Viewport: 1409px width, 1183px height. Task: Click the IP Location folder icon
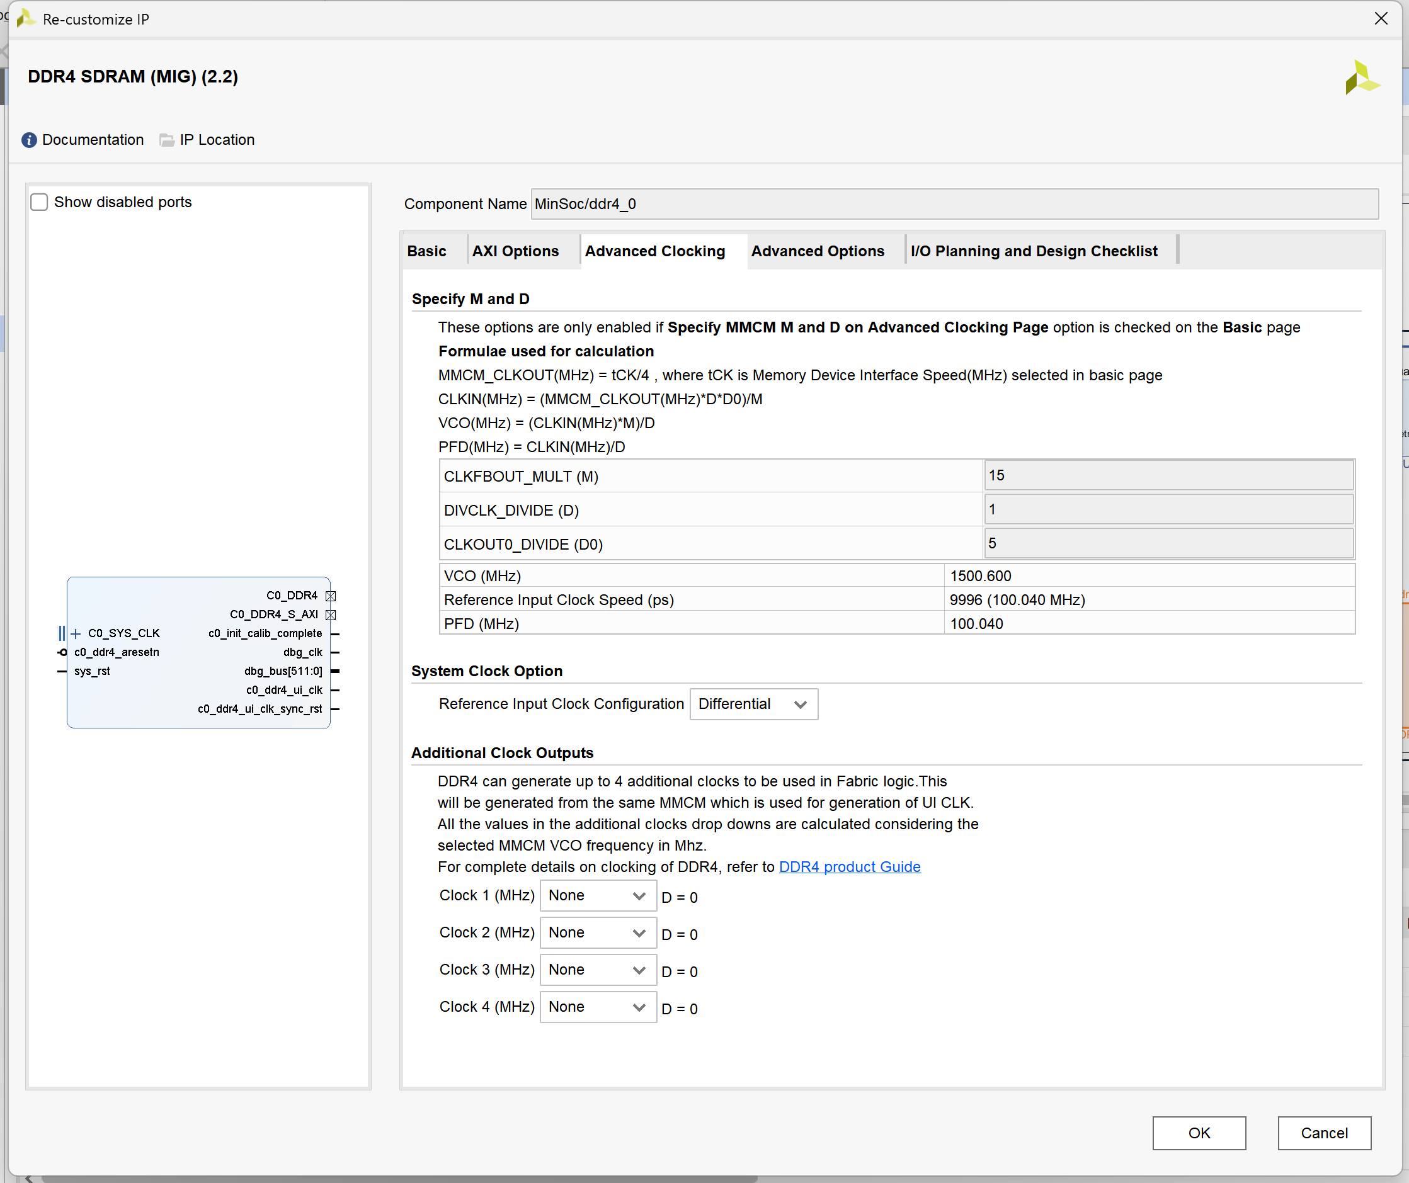tap(166, 140)
